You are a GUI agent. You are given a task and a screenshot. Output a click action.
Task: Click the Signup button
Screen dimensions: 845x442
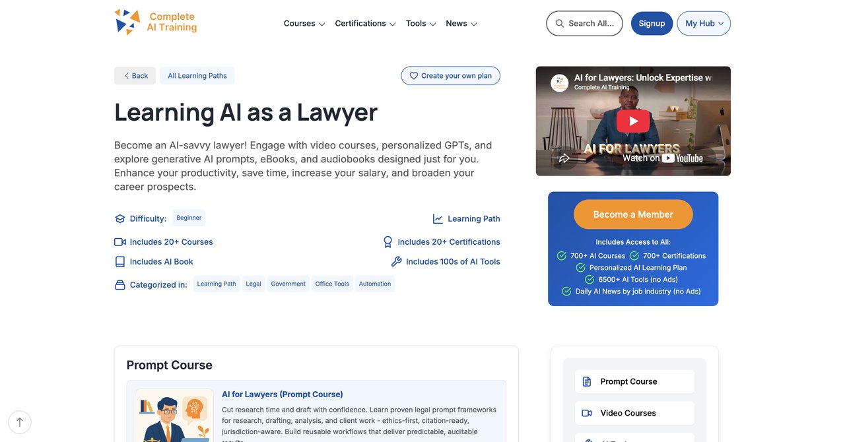[652, 23]
